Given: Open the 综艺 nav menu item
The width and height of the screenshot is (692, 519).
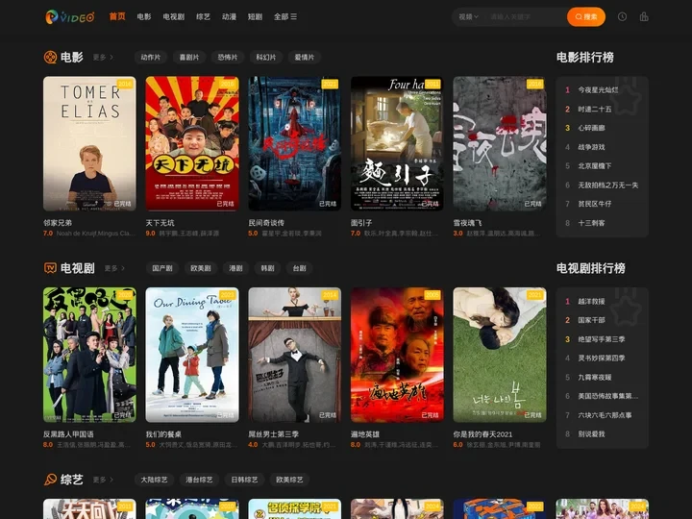Looking at the screenshot, I should [203, 16].
